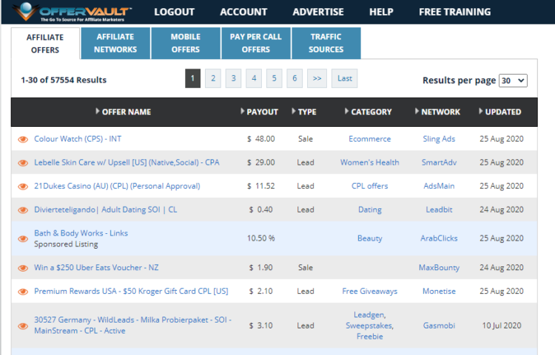Open Bath & Body Works - Links offer
The image size is (555, 355).
pos(81,233)
